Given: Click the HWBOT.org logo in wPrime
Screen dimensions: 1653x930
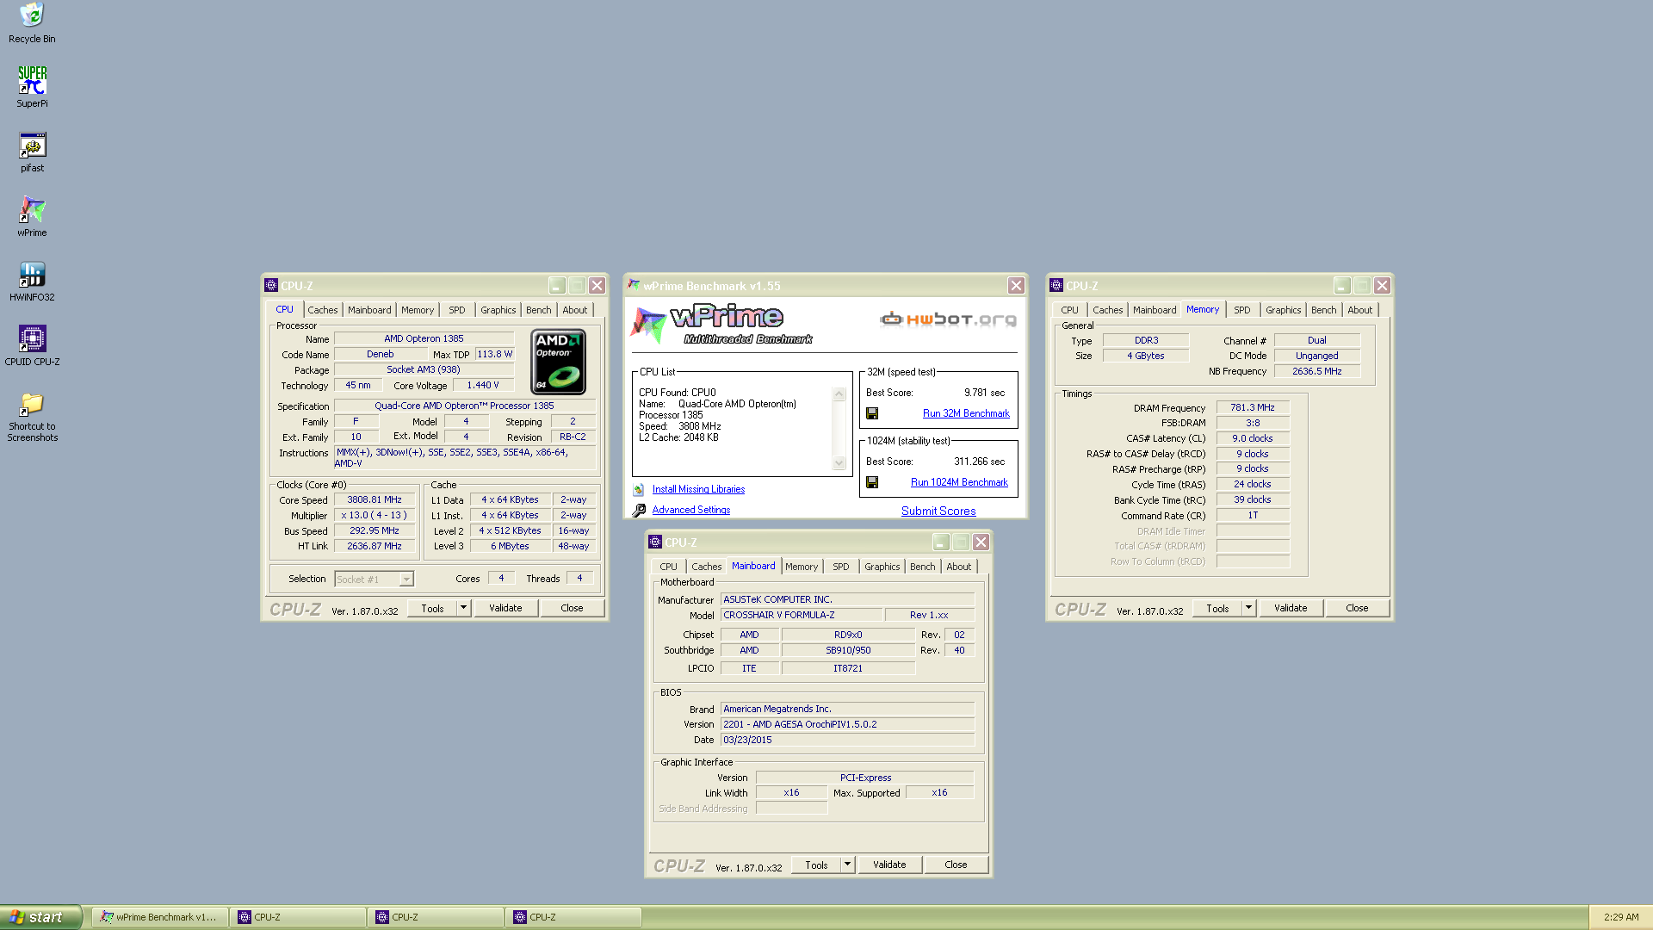Looking at the screenshot, I should (948, 319).
